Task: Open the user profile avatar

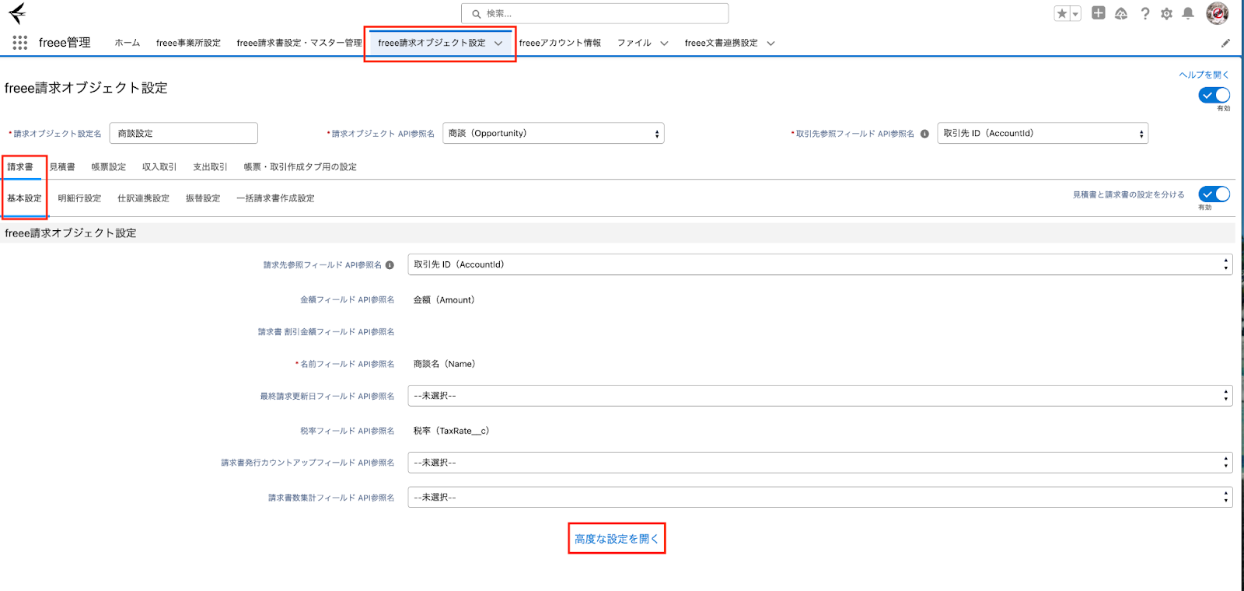Action: pyautogui.click(x=1217, y=13)
